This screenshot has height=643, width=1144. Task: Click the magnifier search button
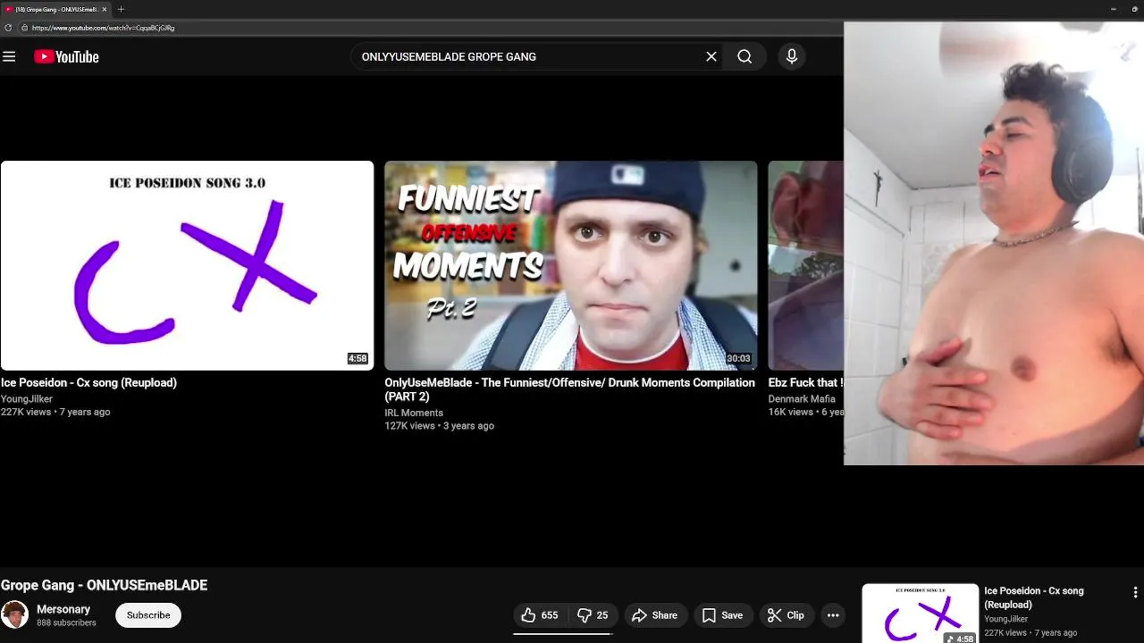pyautogui.click(x=744, y=56)
